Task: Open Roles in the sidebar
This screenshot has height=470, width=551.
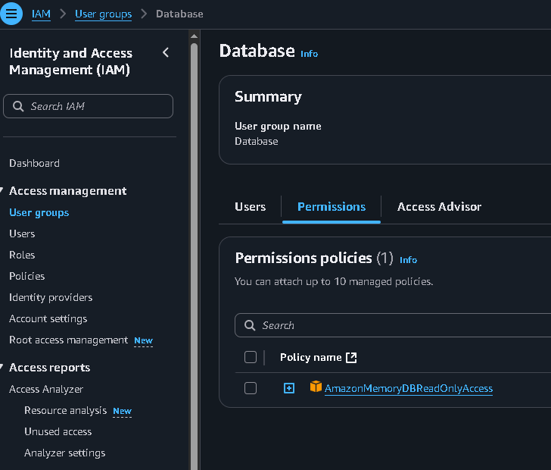Action: pos(22,255)
